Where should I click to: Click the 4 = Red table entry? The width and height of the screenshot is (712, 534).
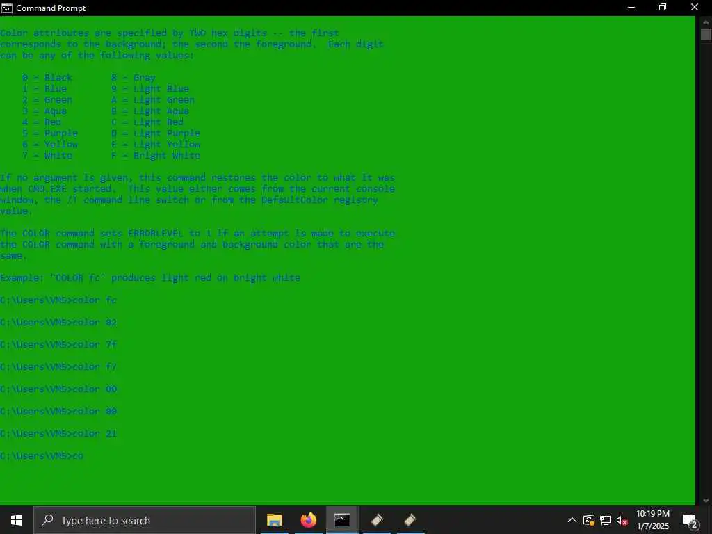42,122
